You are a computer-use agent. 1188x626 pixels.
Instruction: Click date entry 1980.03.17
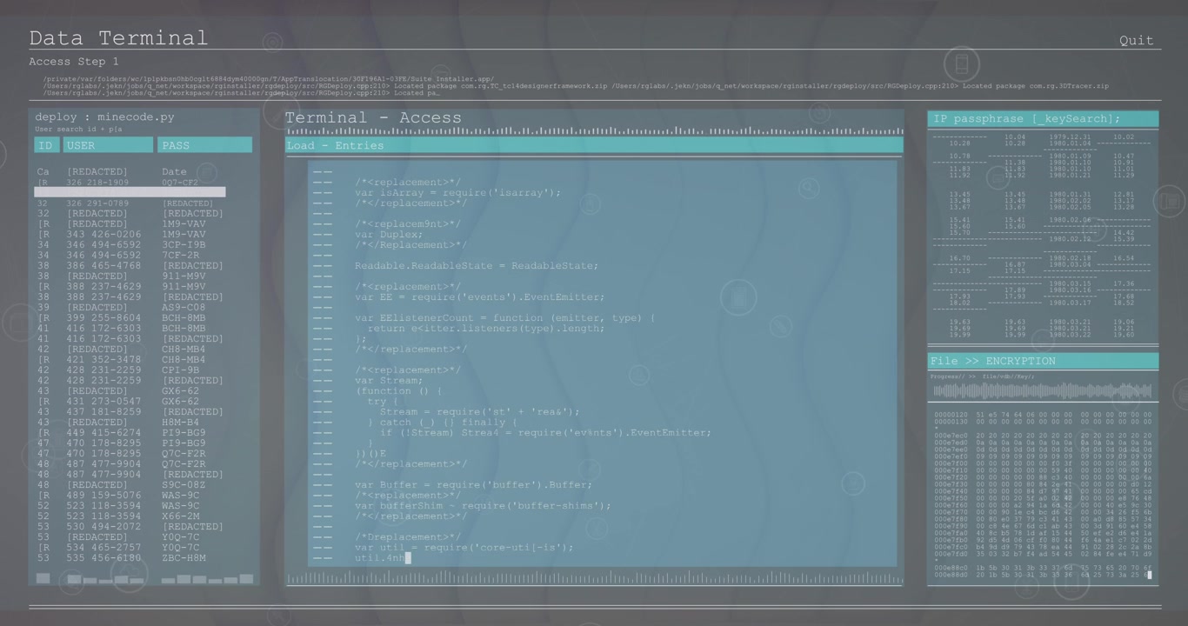pyautogui.click(x=1069, y=303)
